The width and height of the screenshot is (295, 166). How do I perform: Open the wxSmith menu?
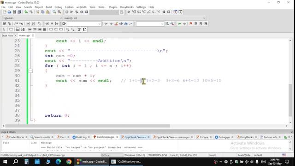pyautogui.click(x=81, y=7)
